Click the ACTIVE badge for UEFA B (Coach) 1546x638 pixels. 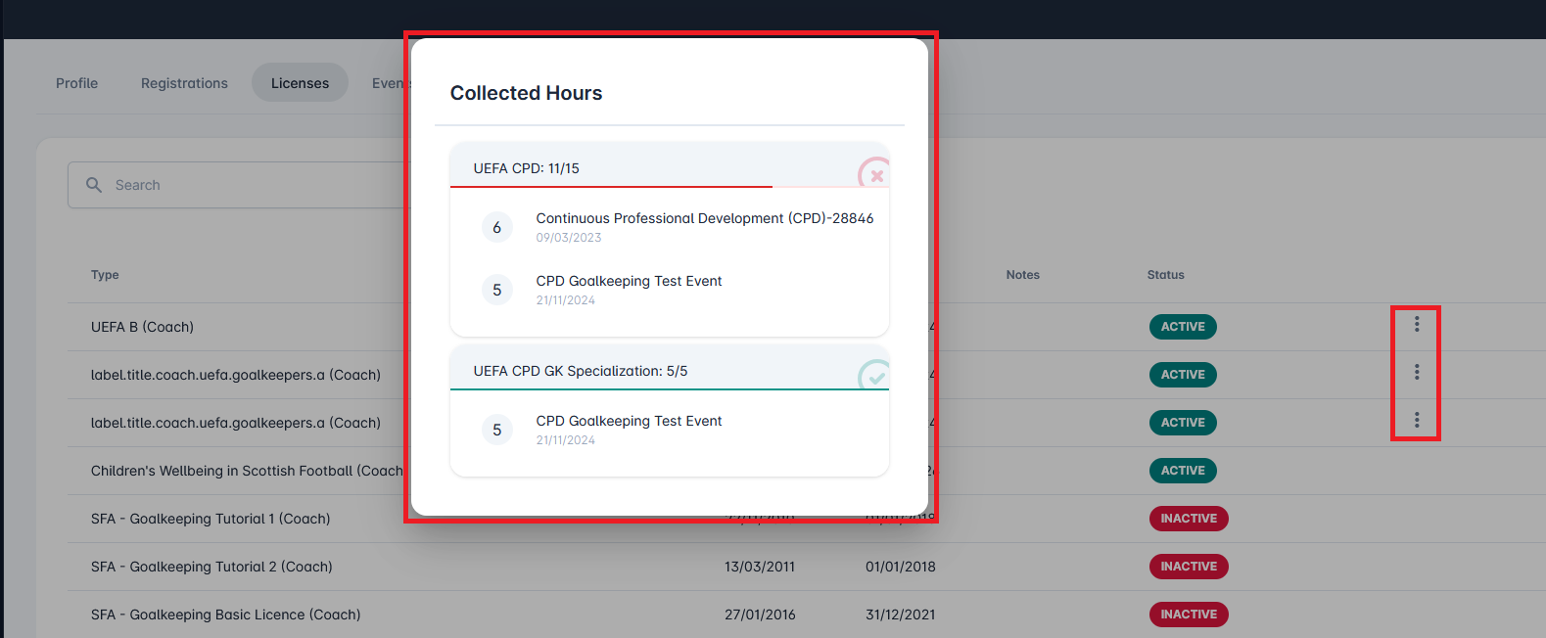pos(1183,327)
